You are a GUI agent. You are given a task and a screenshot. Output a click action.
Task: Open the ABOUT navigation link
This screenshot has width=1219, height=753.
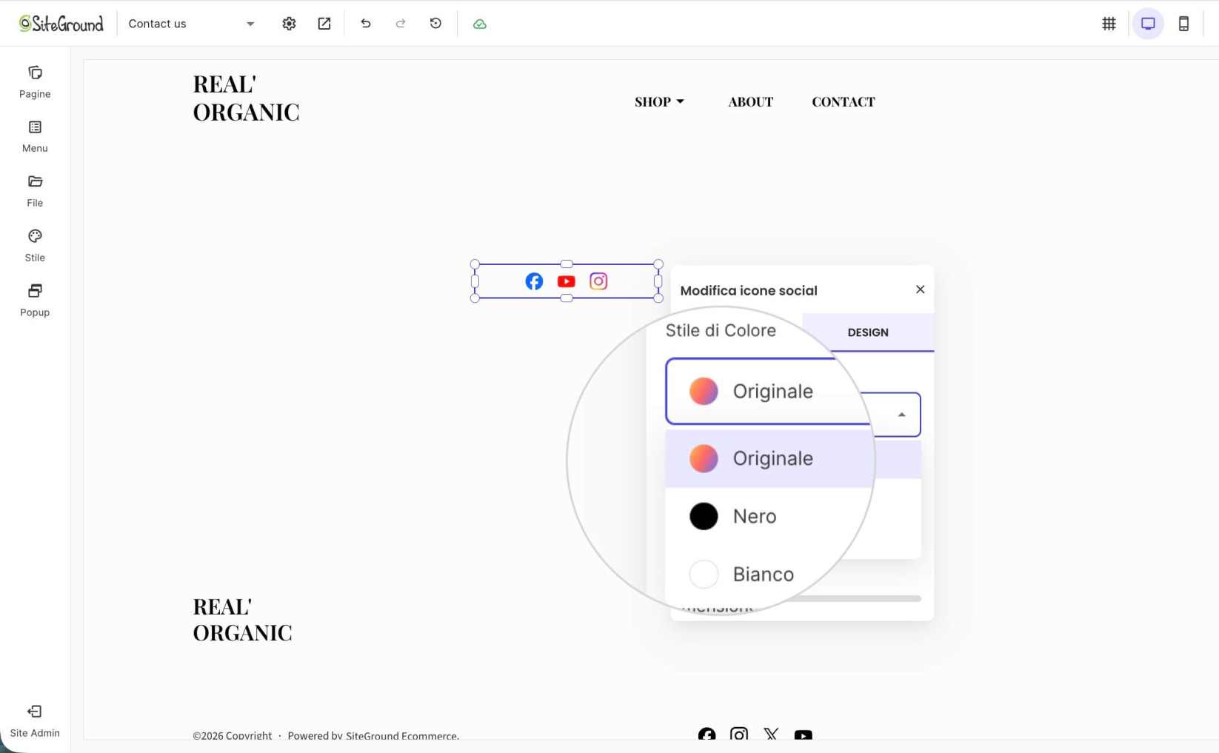750,101
